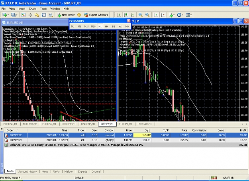
Task: Click the New Order button
Action: pyautogui.click(x=66, y=15)
